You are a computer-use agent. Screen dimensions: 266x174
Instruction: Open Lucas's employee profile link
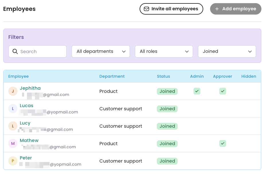click(26, 105)
